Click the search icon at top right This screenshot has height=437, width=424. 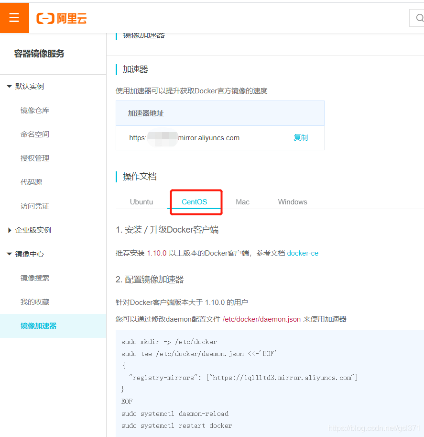419,18
